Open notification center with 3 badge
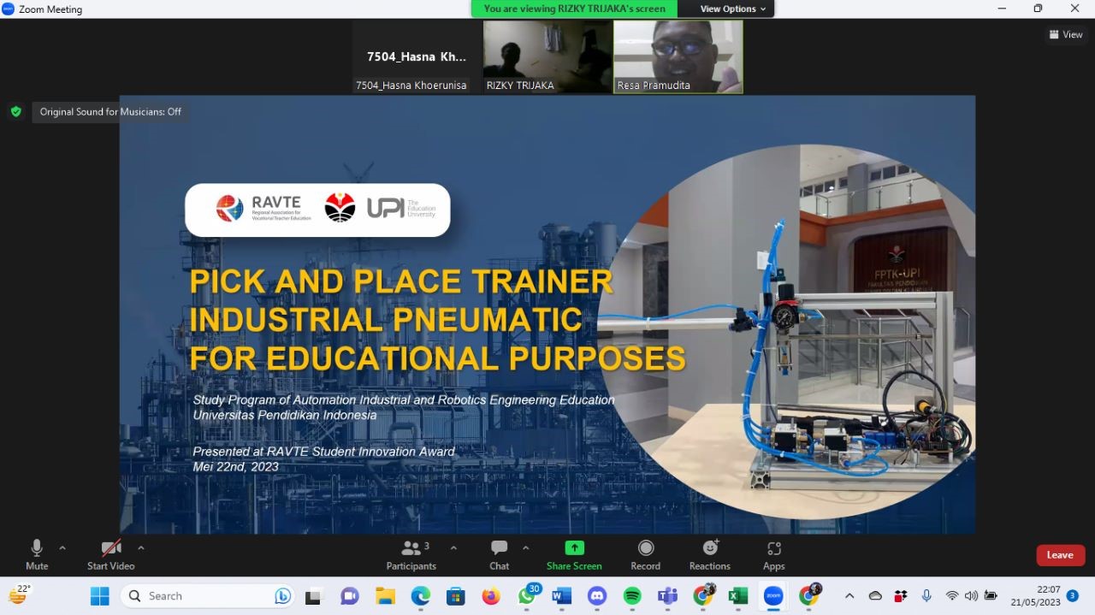 [1072, 596]
